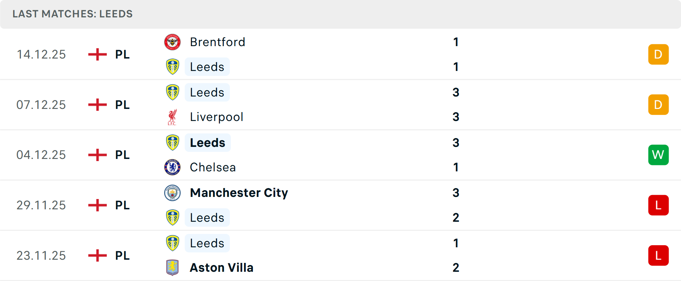Open the Brentford team link
681x281 pixels.
pos(217,42)
